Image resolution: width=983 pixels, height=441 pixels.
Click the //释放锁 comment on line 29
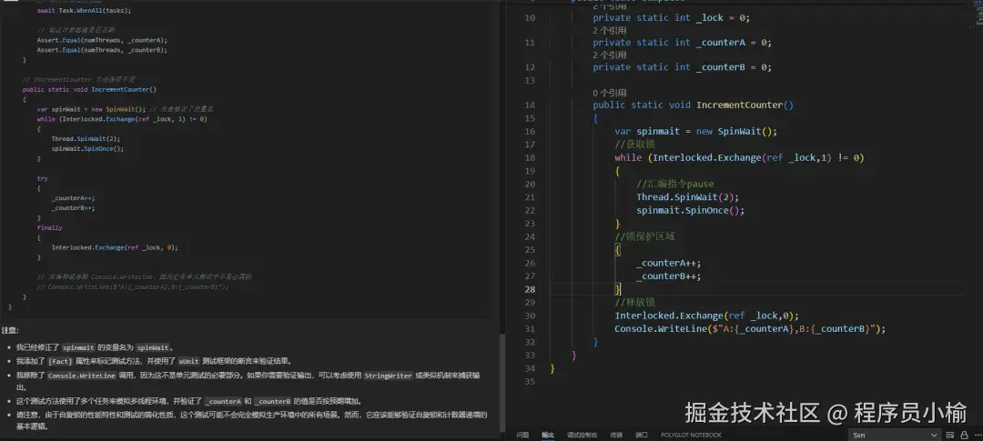[x=635, y=303]
